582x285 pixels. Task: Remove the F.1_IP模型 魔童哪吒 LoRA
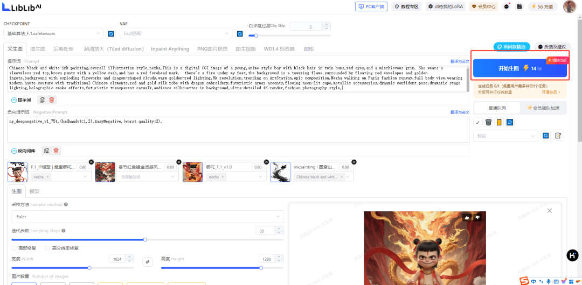[91, 162]
